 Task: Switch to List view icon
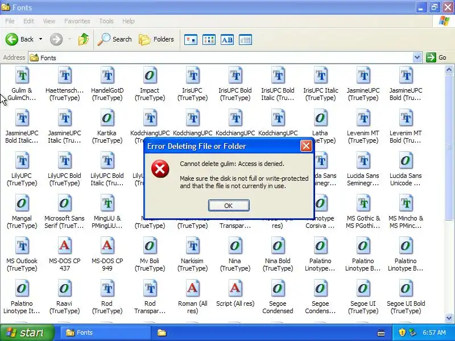(209, 40)
